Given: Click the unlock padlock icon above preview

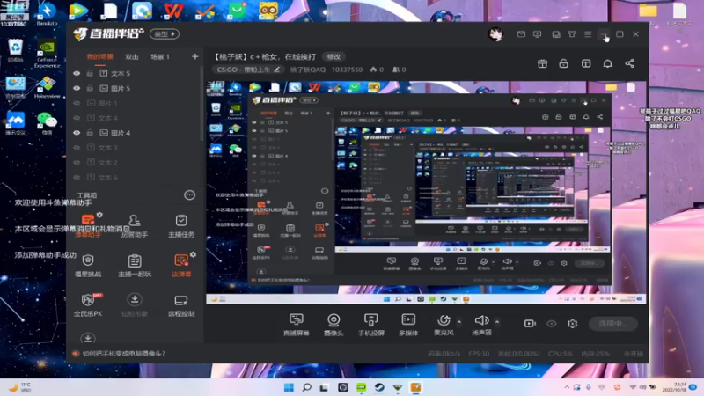Looking at the screenshot, I should point(563,63).
